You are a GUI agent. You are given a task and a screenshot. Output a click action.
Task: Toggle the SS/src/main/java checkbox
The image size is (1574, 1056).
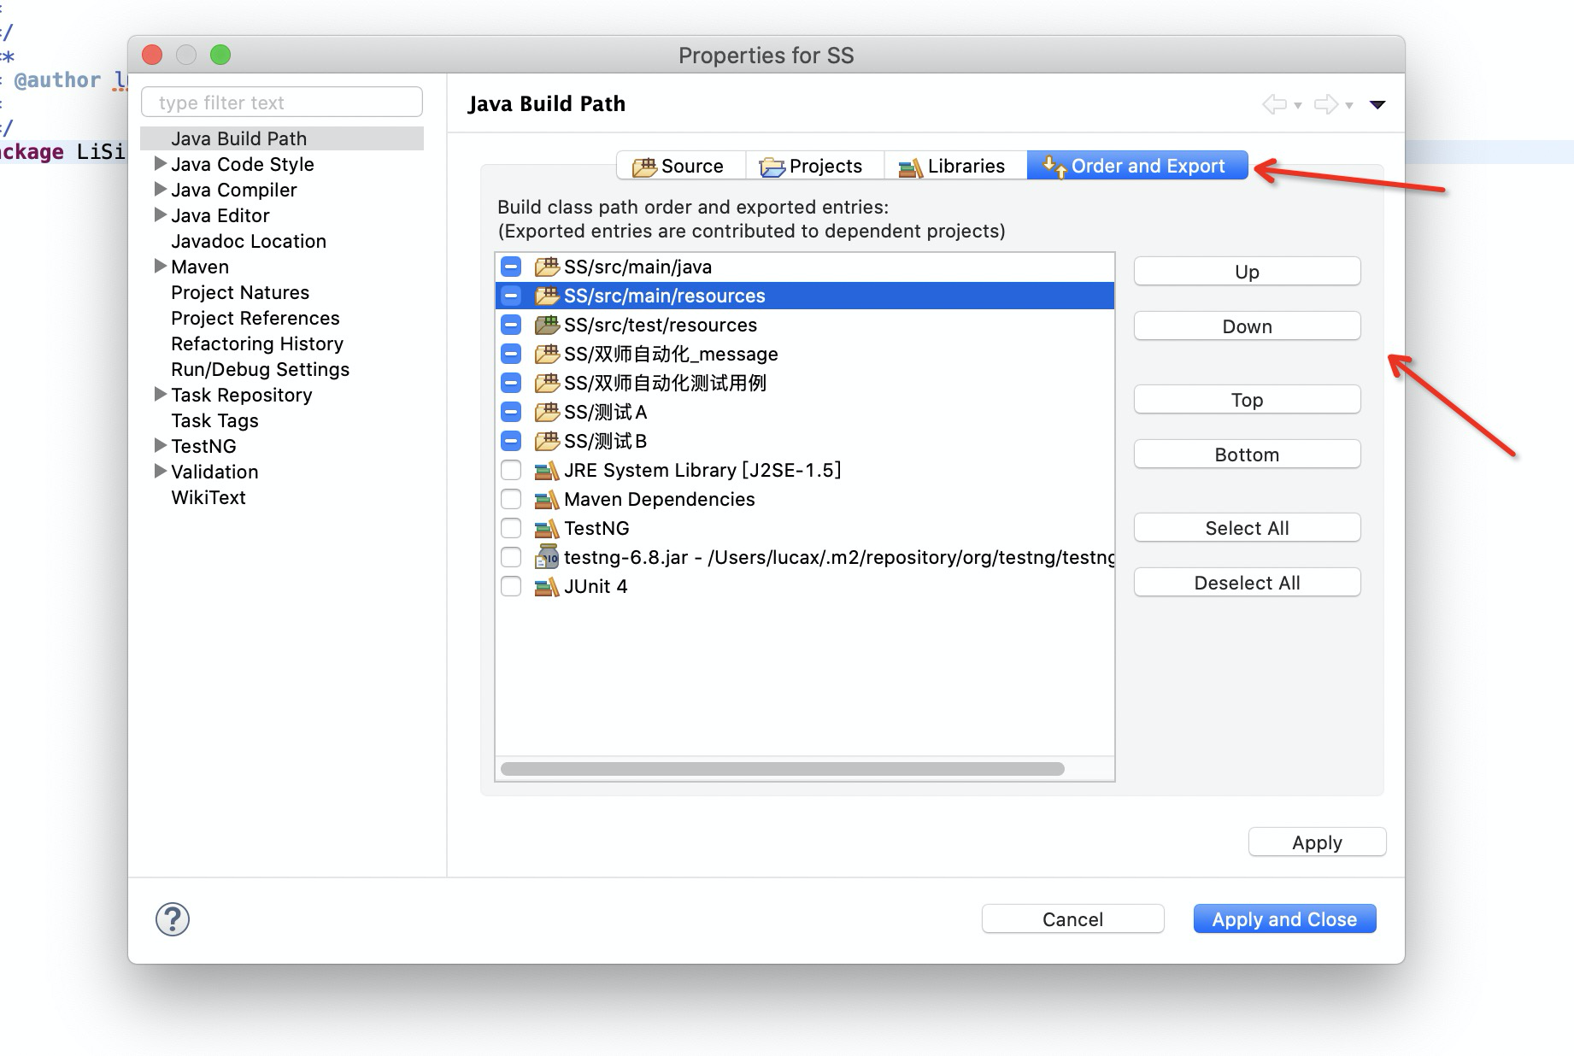tap(511, 267)
